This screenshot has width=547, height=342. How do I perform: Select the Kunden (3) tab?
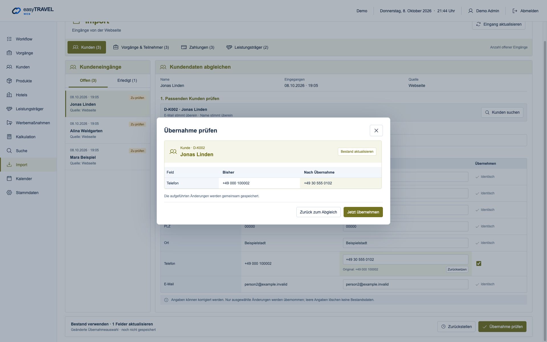pos(87,47)
